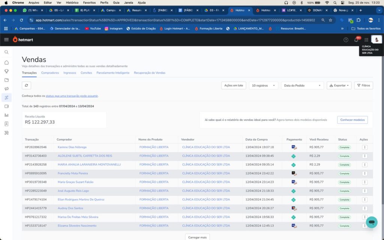The height and width of the screenshot is (240, 384).
Task: Open buyer Audrey Dos Santos link
Action: [x=70, y=208]
